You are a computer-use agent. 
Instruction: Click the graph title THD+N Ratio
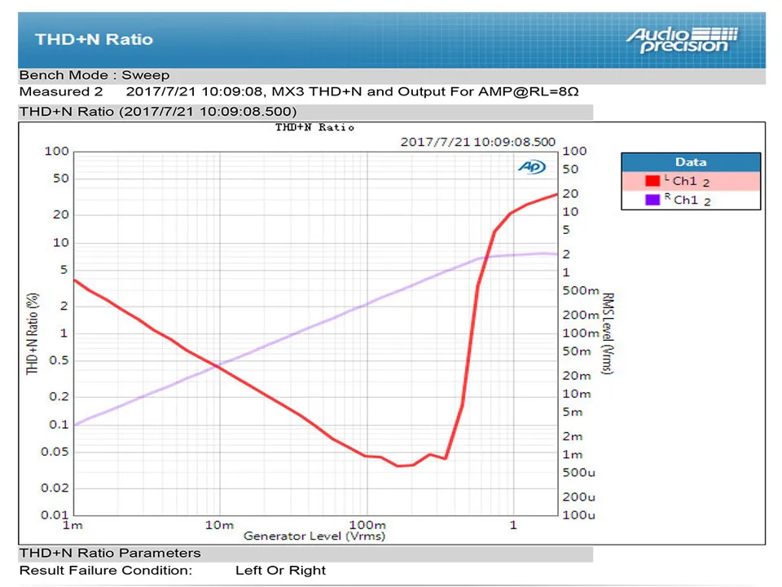[x=314, y=128]
